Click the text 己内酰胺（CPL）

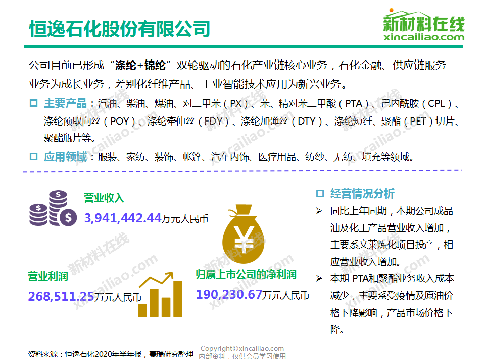click(416, 104)
